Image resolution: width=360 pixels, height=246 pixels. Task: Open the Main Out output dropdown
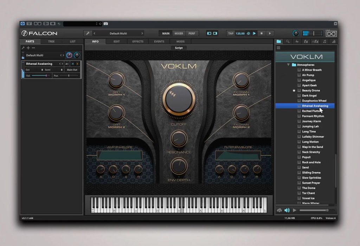72,70
